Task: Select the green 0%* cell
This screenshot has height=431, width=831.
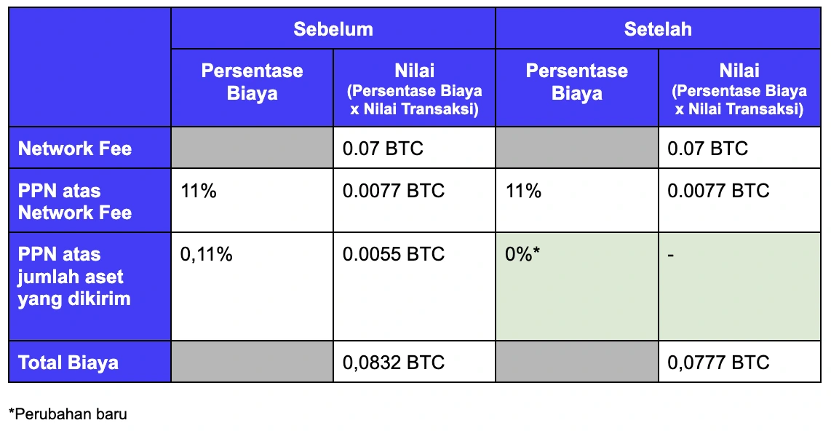Action: click(576, 287)
